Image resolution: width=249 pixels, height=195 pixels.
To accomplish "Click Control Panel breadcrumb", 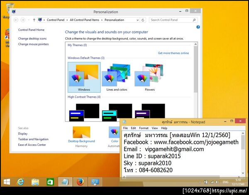I will [56, 20].
